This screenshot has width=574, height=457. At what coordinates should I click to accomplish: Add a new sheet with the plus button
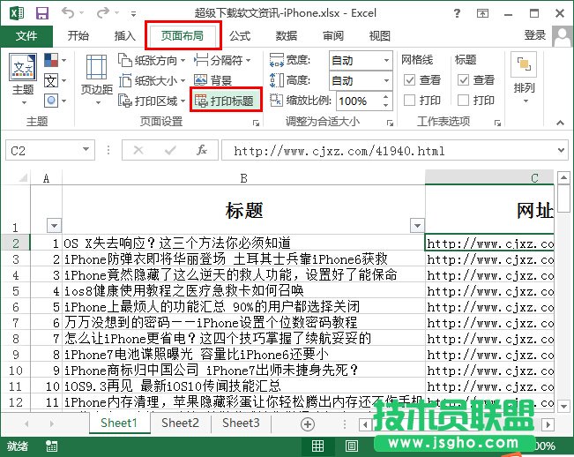point(308,423)
